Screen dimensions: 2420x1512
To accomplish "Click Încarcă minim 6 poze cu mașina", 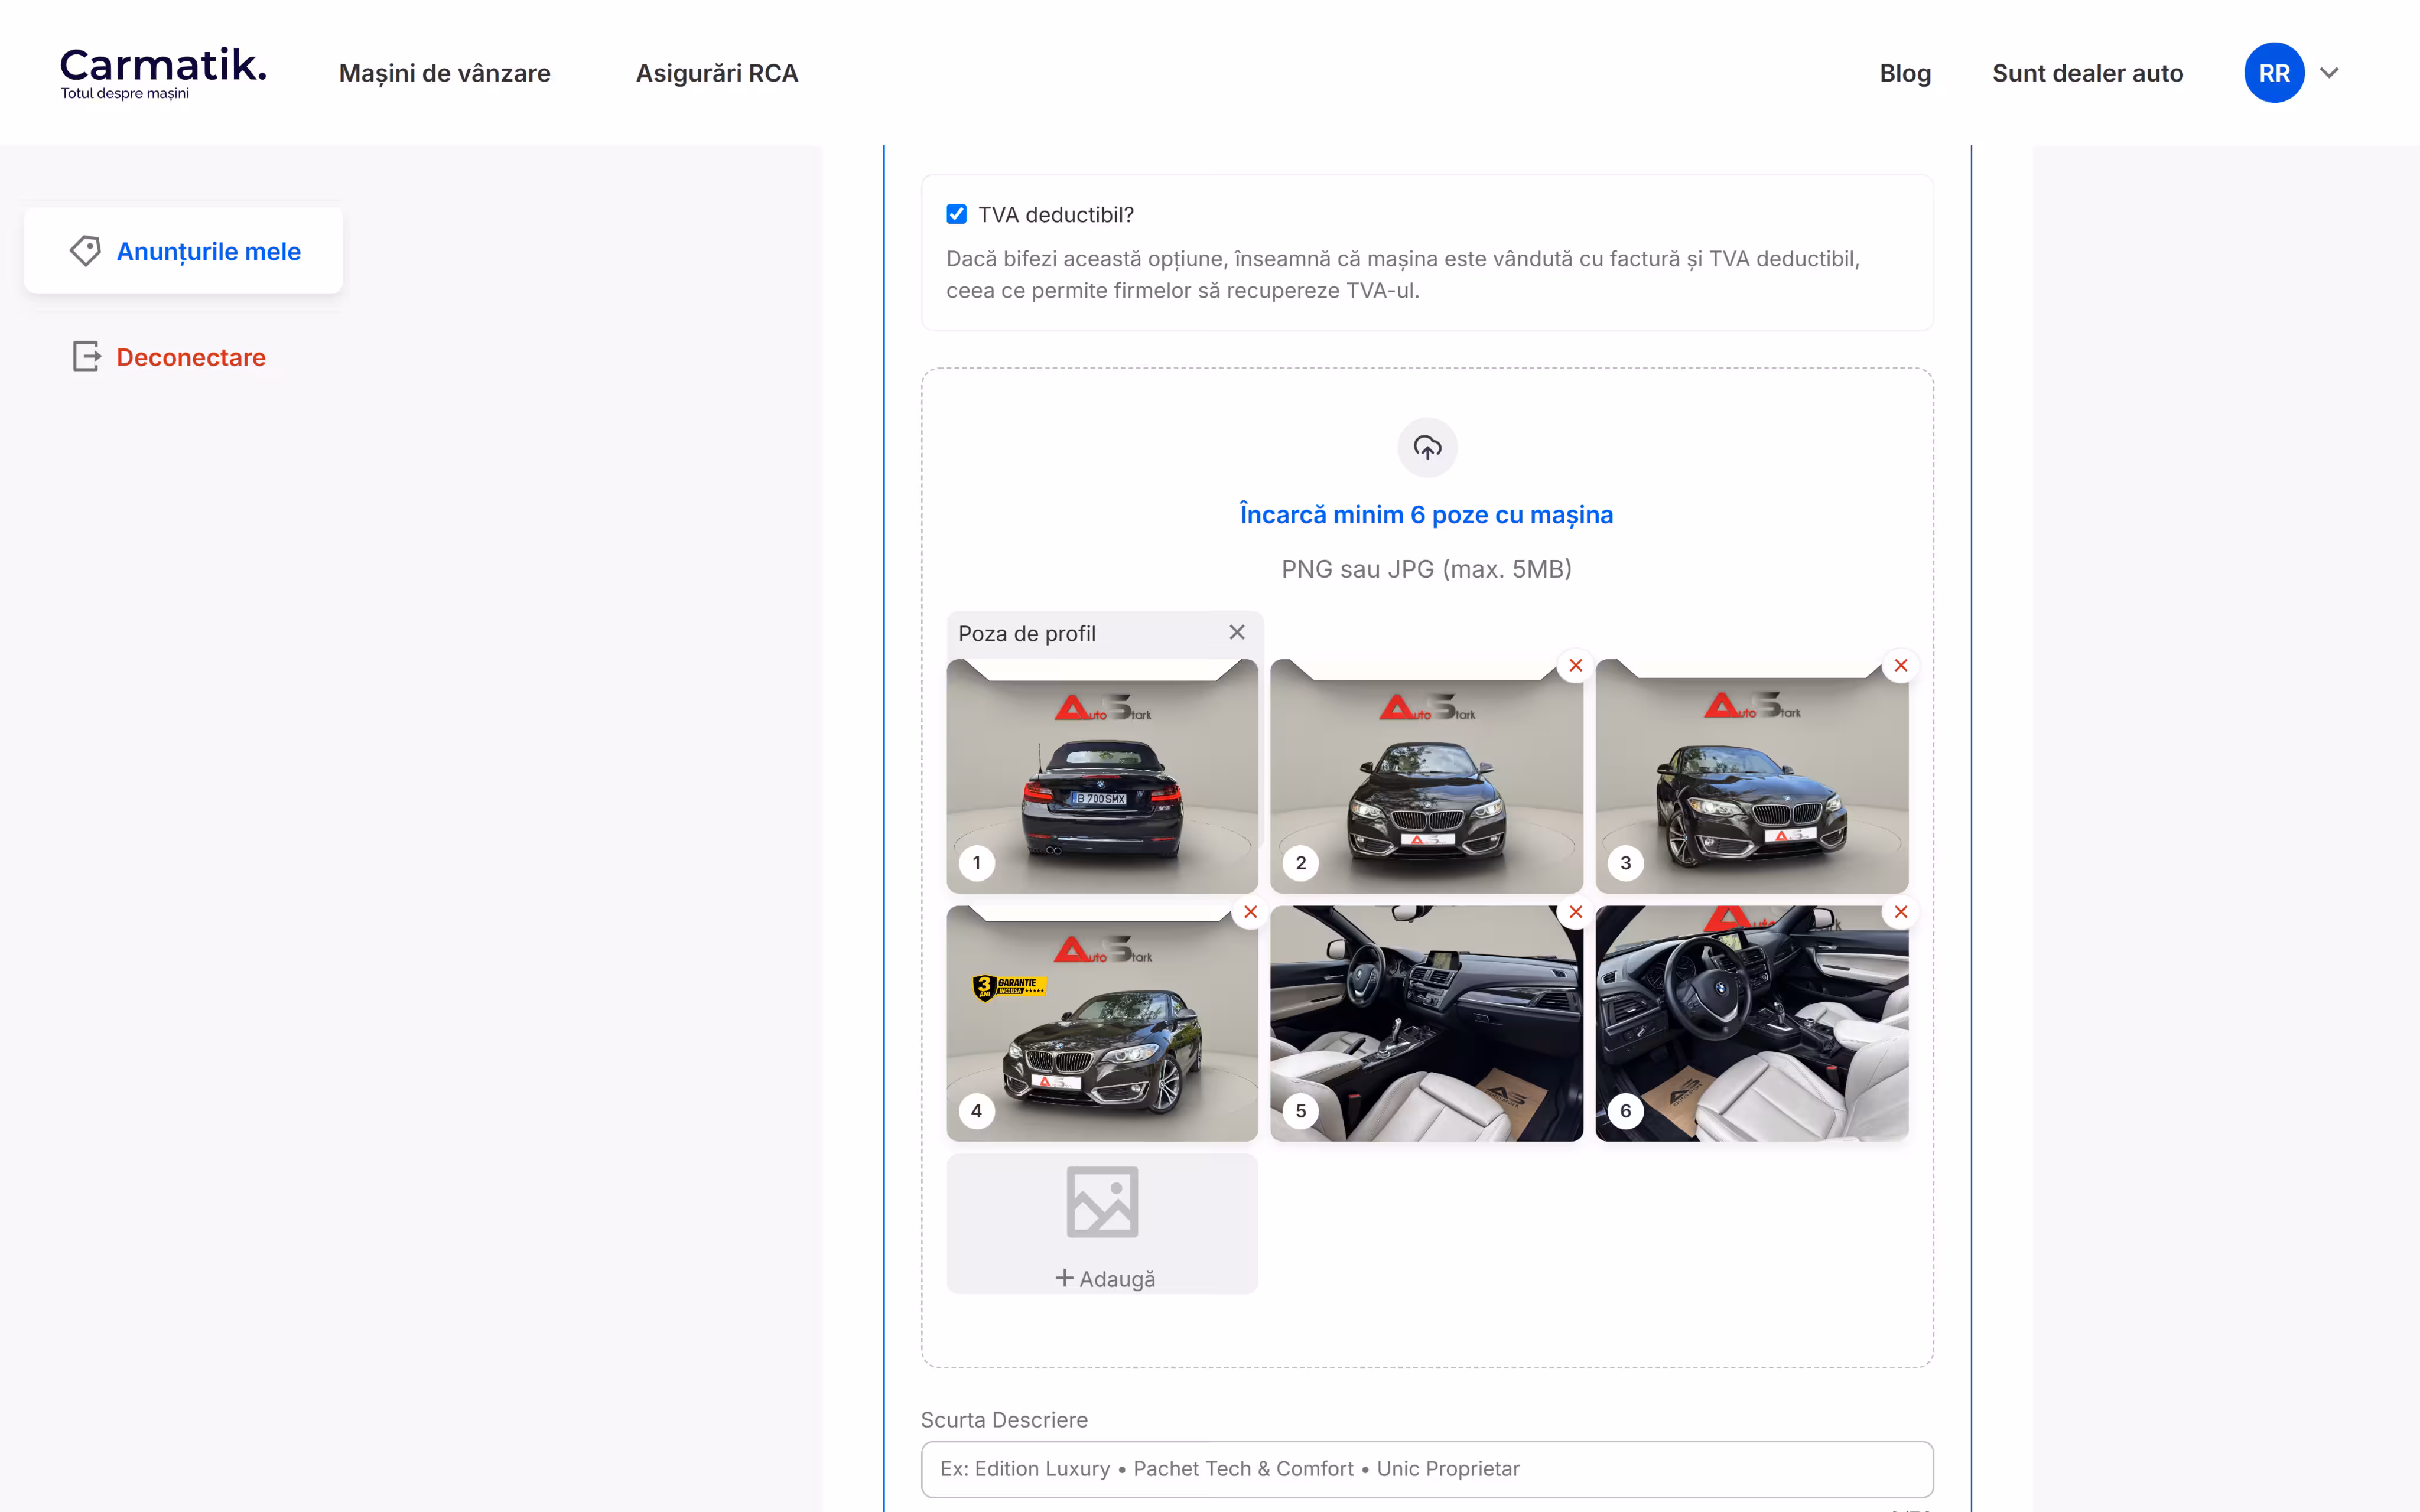I will (x=1427, y=514).
